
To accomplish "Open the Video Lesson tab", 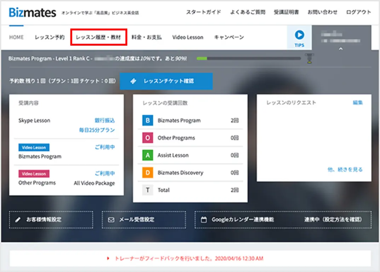I will (188, 37).
